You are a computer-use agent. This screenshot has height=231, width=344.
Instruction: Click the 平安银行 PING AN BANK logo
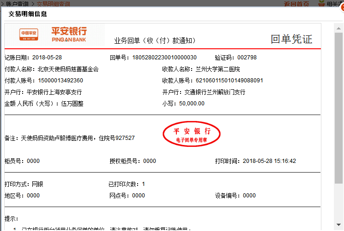[x=69, y=35]
